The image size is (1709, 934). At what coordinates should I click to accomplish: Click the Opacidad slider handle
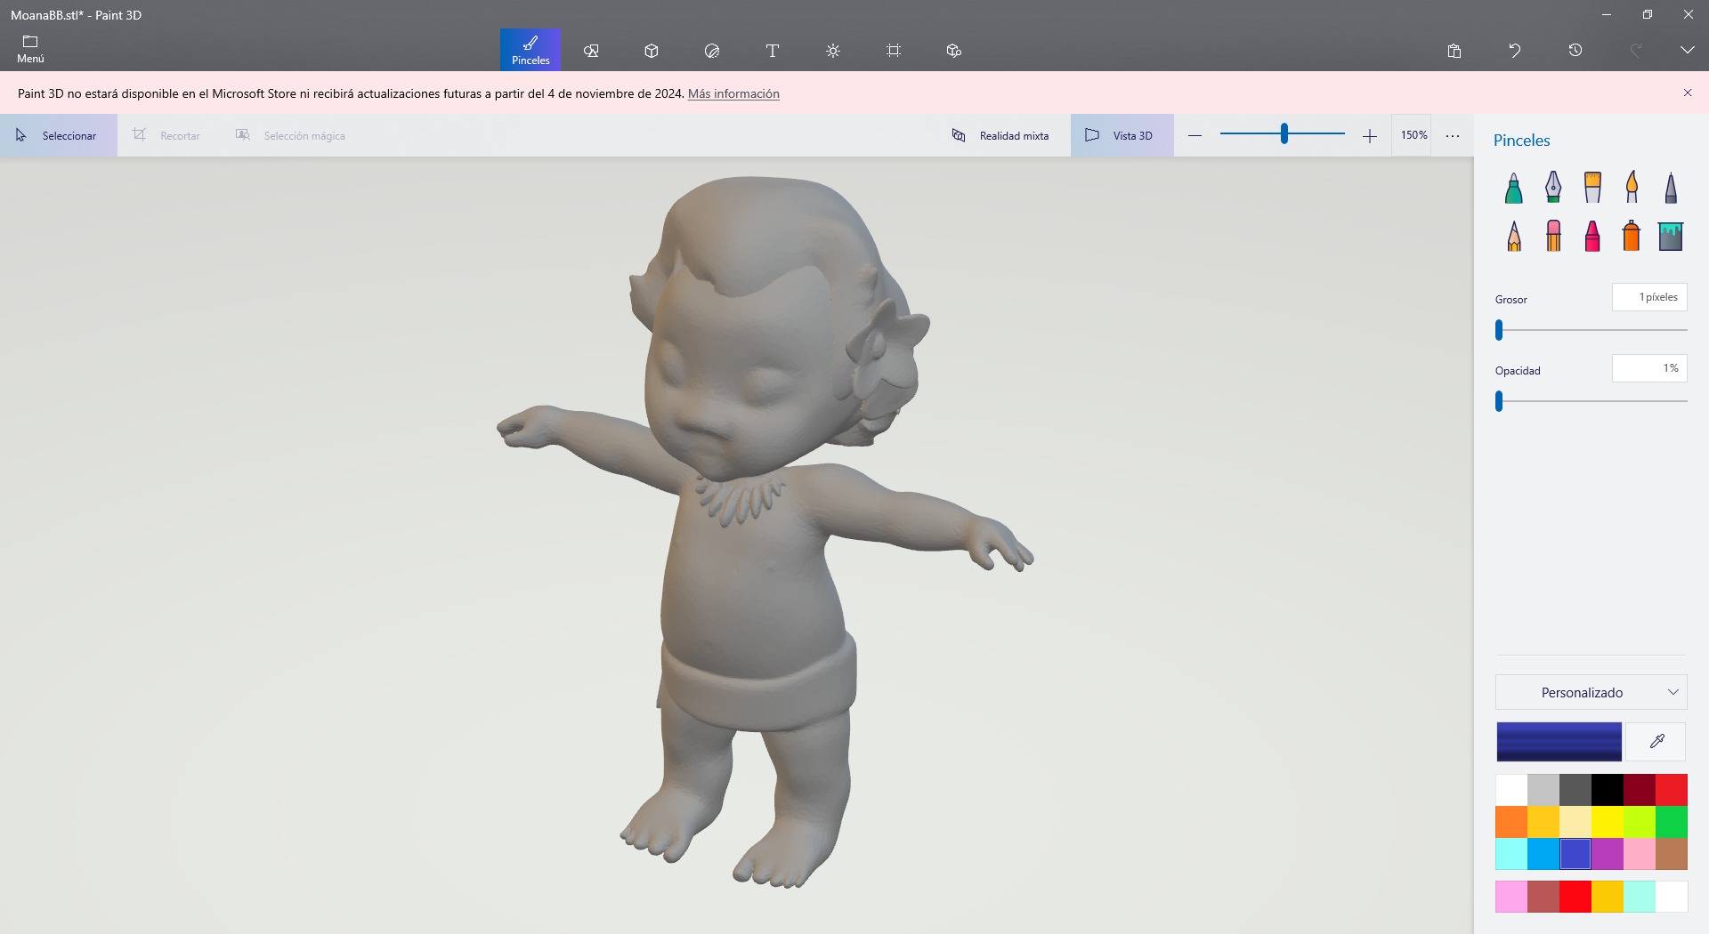pyautogui.click(x=1499, y=401)
